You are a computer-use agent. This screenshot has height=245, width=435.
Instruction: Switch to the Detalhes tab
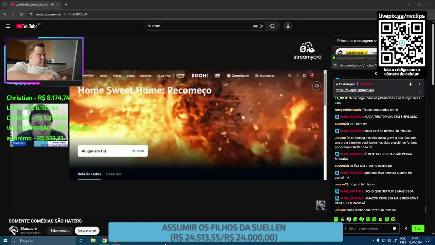click(x=114, y=174)
